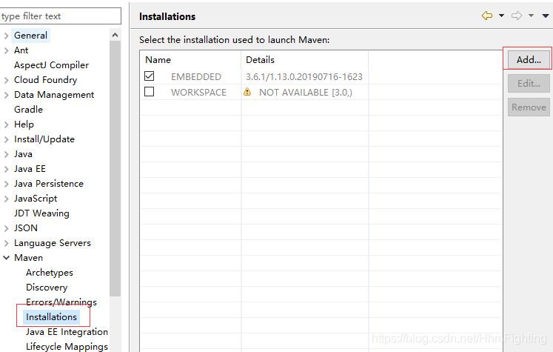Image resolution: width=553 pixels, height=352 pixels.
Task: Select the WORKSPACE installation name
Action: [x=198, y=92]
